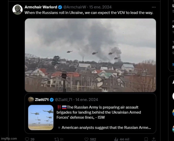Click the Armchair Warlord display name
This screenshot has width=174, height=141.
pyautogui.click(x=41, y=7)
